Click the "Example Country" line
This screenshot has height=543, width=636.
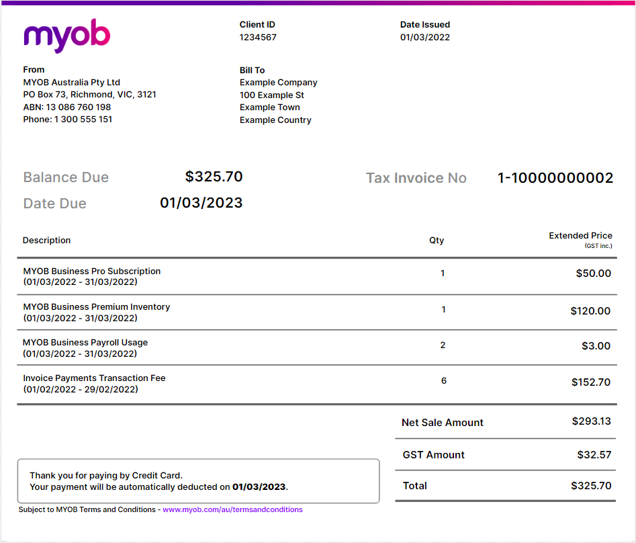pyautogui.click(x=275, y=120)
